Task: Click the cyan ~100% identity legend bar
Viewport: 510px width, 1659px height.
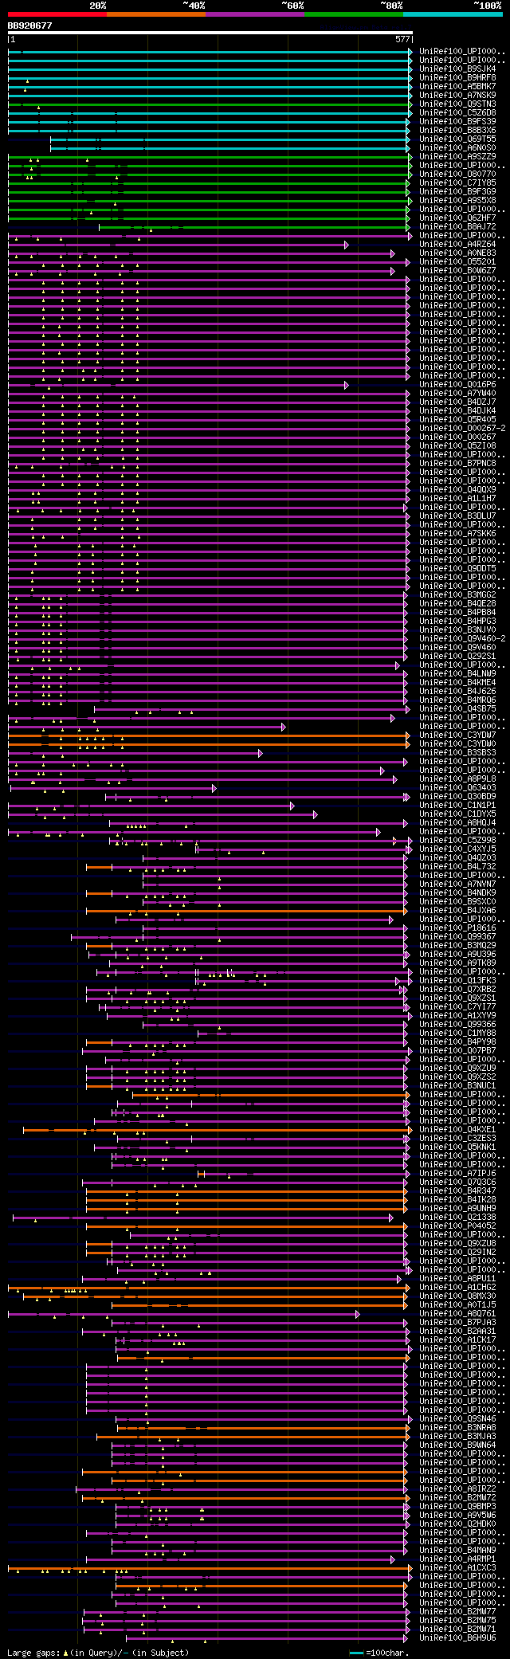Action: [x=453, y=14]
